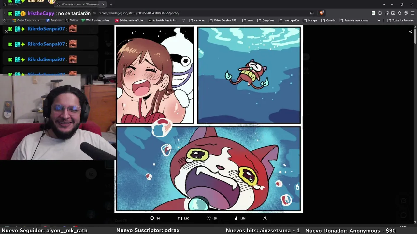Click the green audio waveform extension icon
The height and width of the screenshot is (234, 417).
point(373,13)
